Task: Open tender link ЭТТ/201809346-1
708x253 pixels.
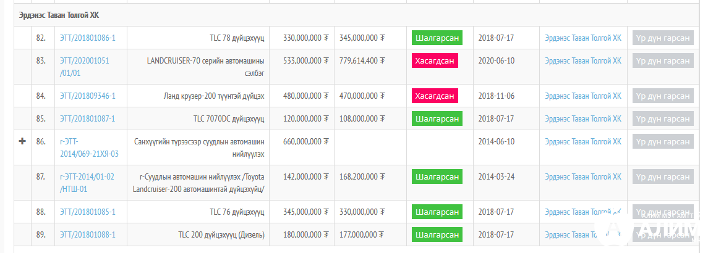Action: [x=87, y=96]
